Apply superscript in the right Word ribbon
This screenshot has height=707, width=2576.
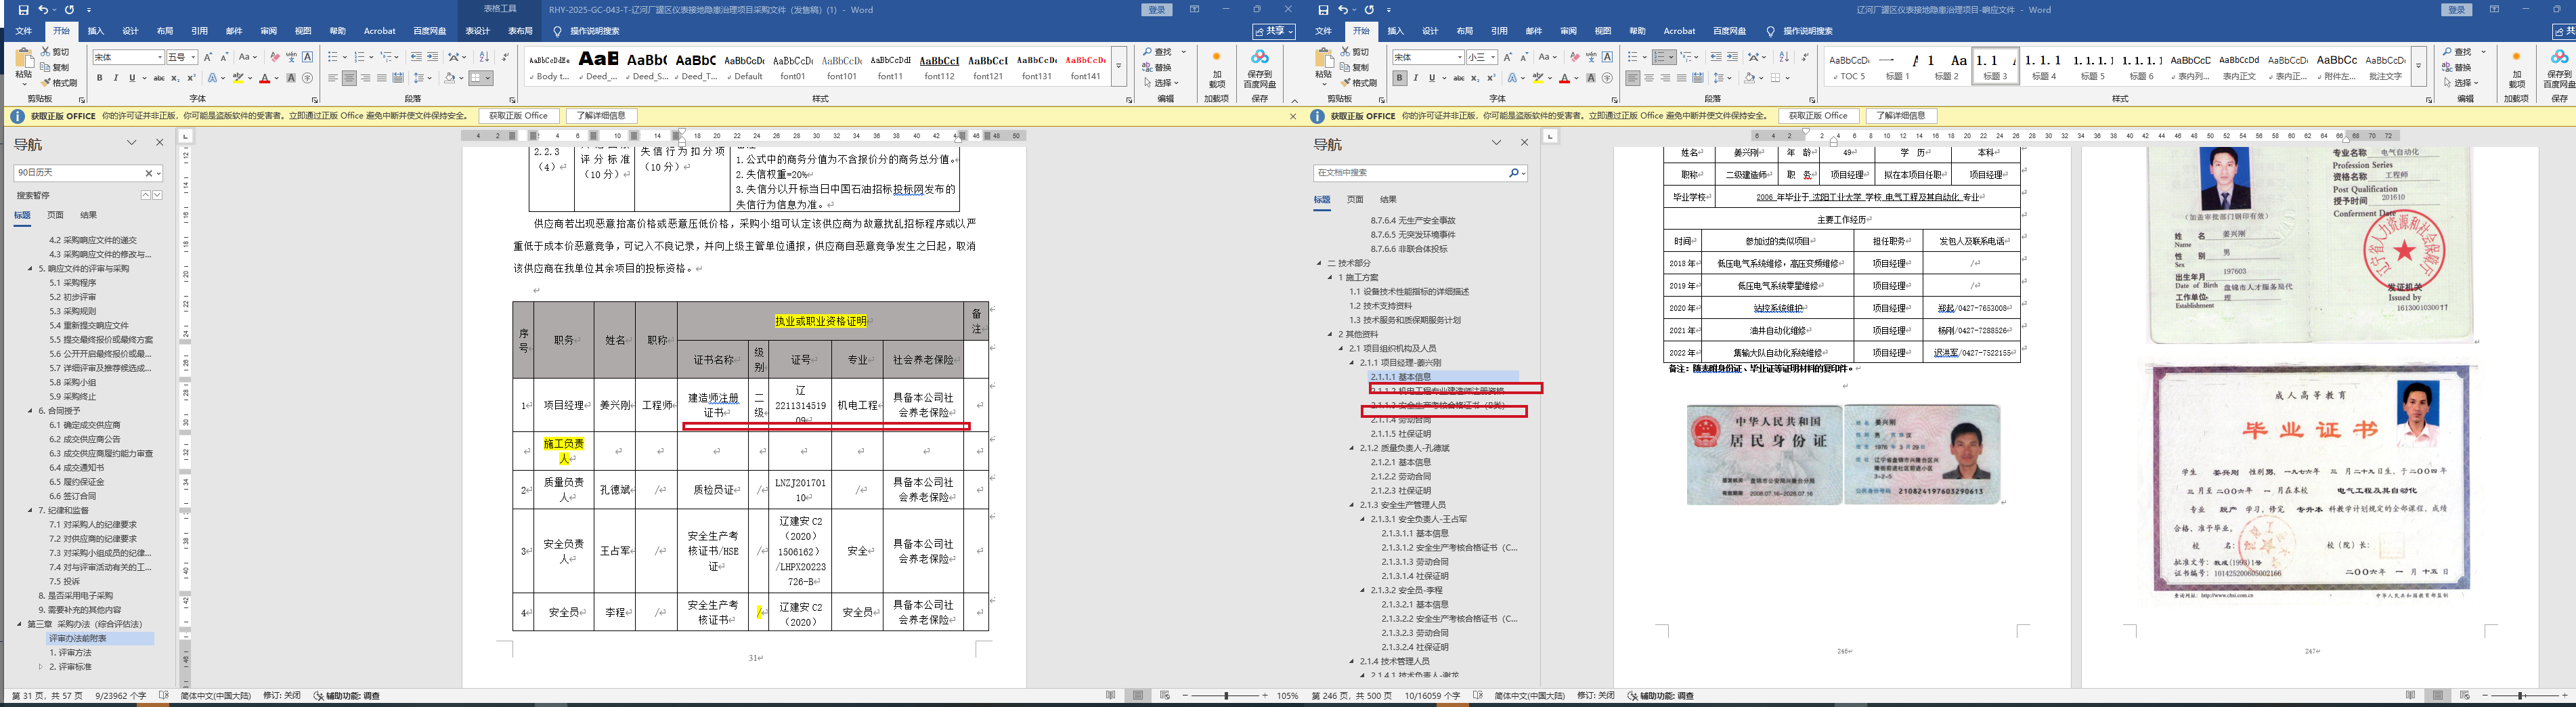(x=1491, y=78)
